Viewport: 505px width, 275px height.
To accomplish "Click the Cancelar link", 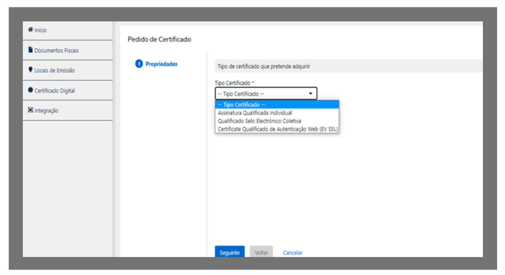I will 292,253.
